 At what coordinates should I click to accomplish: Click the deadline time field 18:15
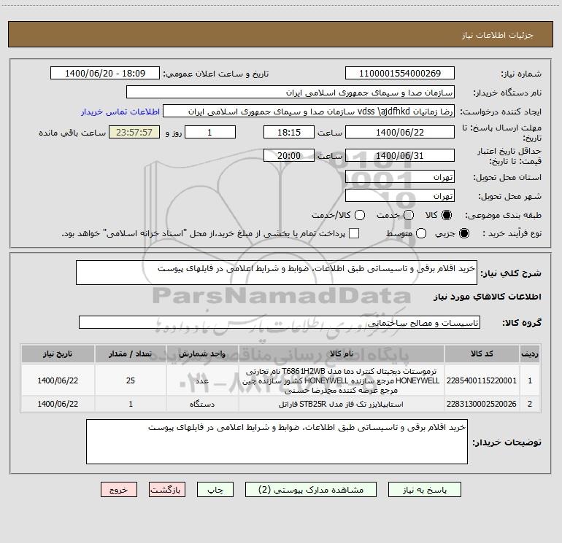click(289, 132)
